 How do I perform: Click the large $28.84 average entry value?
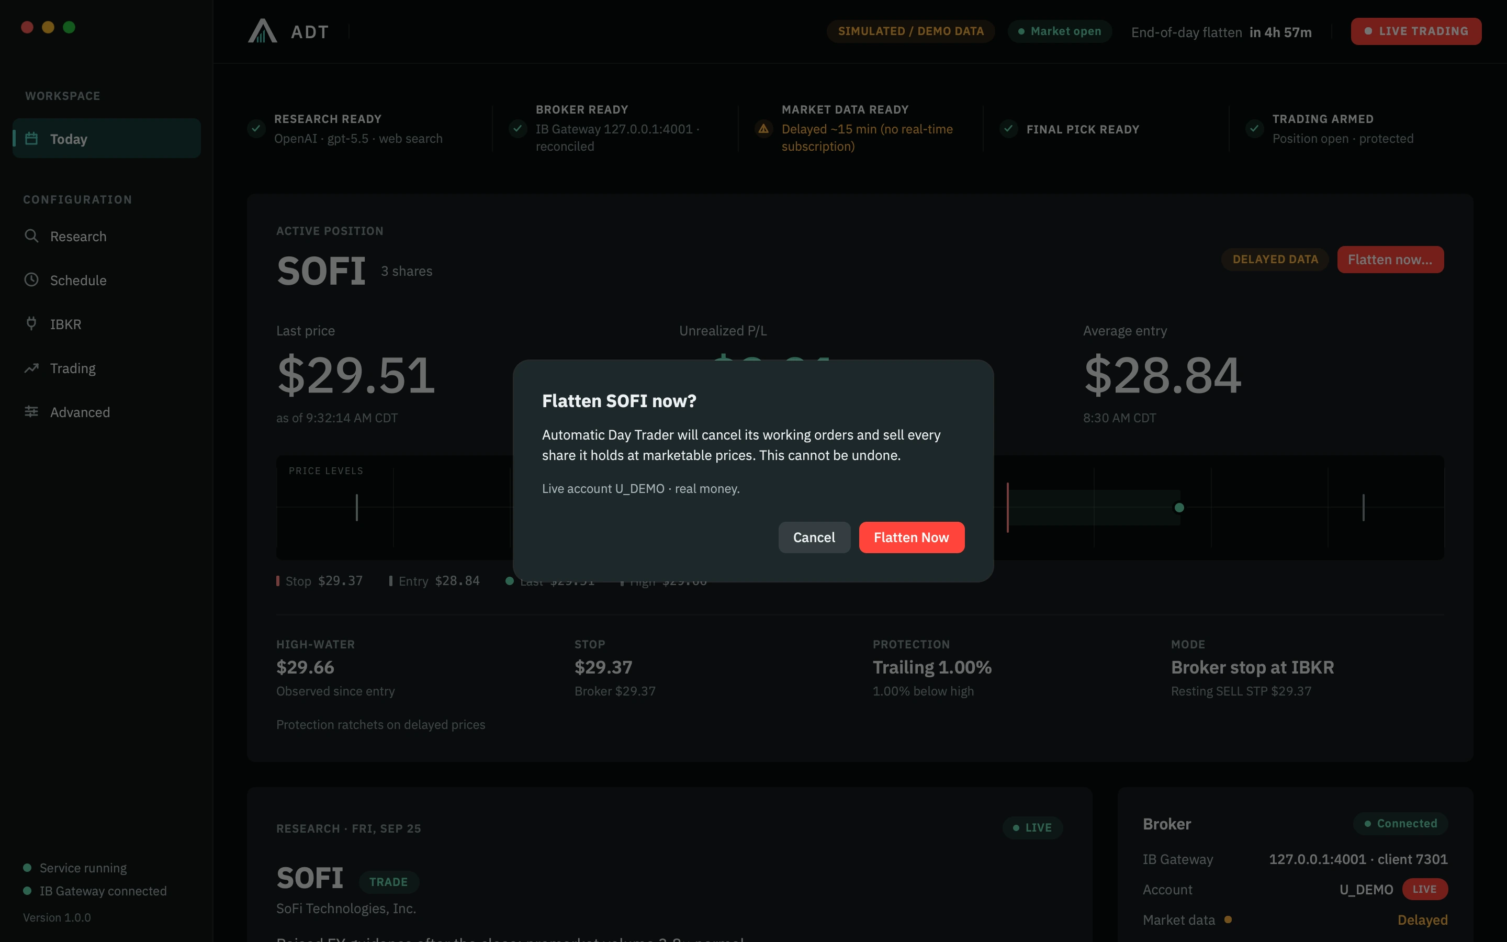coord(1163,375)
